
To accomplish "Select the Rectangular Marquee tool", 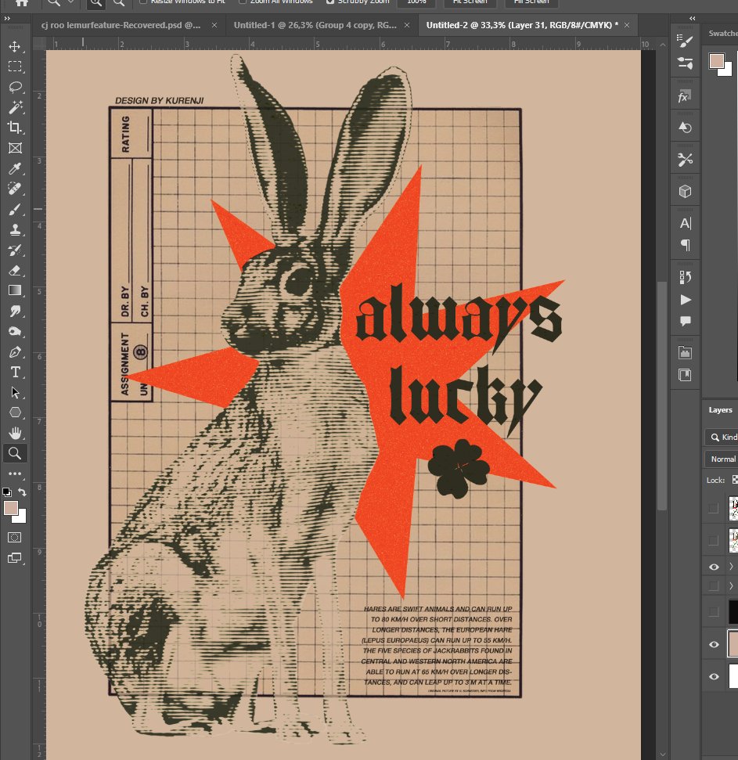I will [x=15, y=67].
